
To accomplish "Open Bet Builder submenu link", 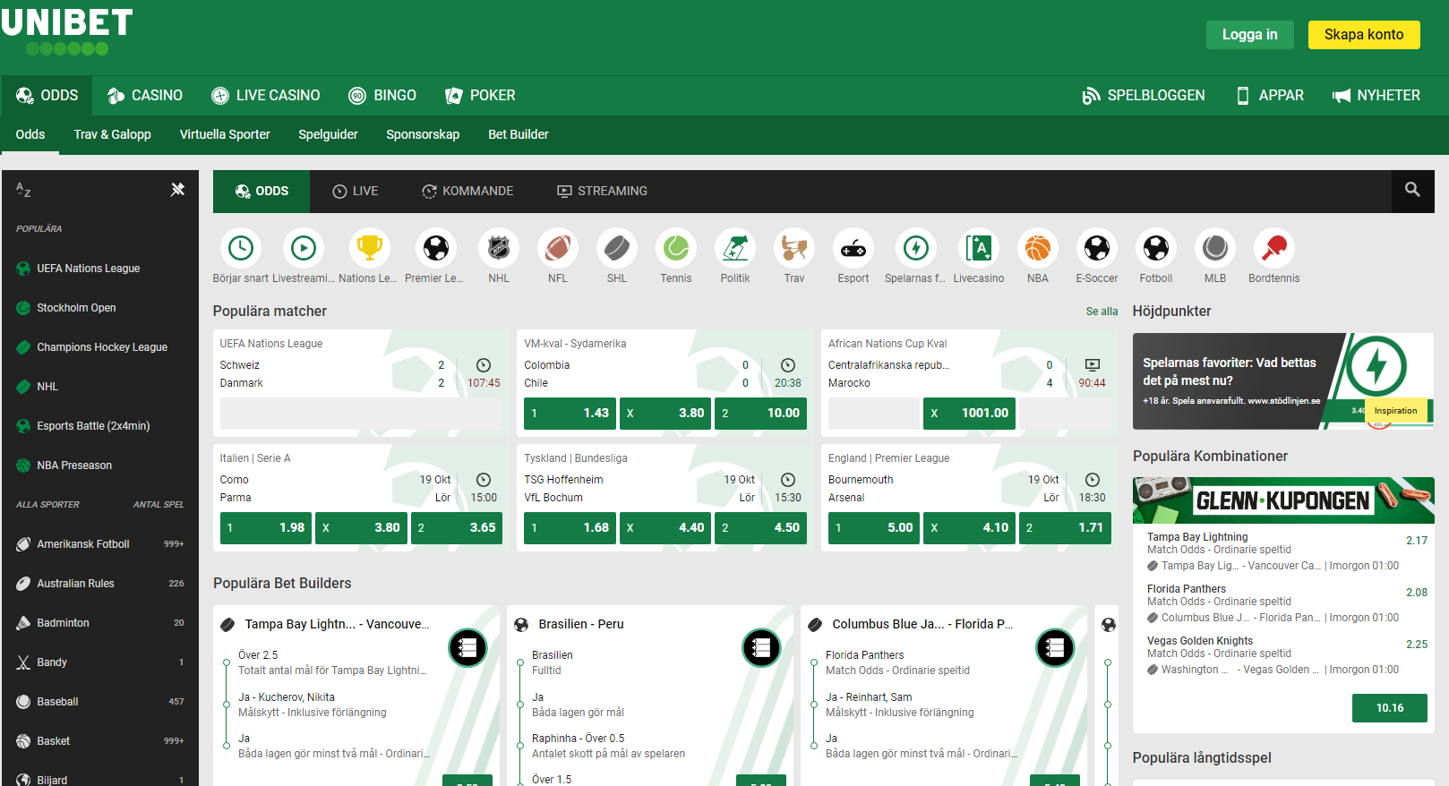I will point(519,134).
